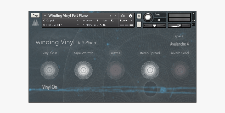Viewport: 225px width, 113px height.
Task: Remove instrument with X button
Action: (x=193, y=14)
